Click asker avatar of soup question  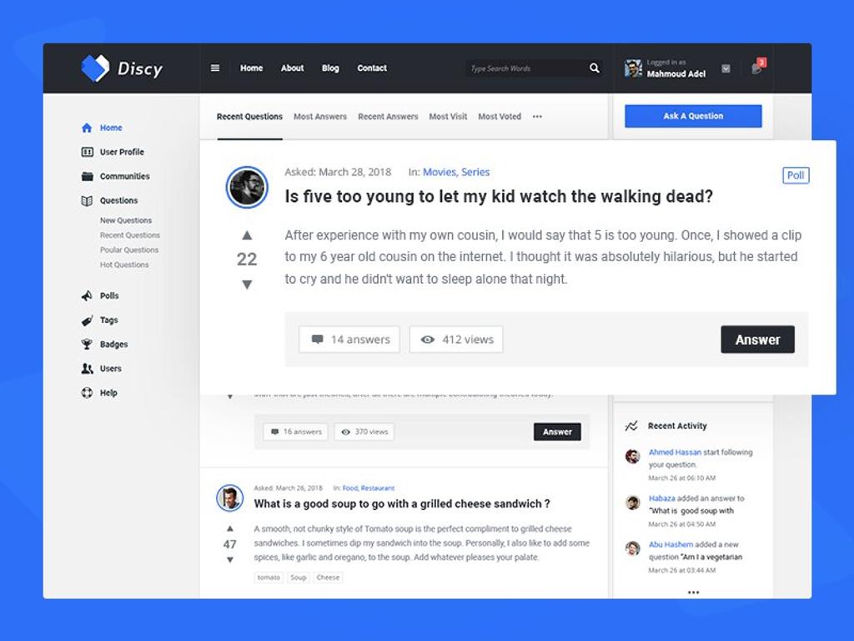230,497
